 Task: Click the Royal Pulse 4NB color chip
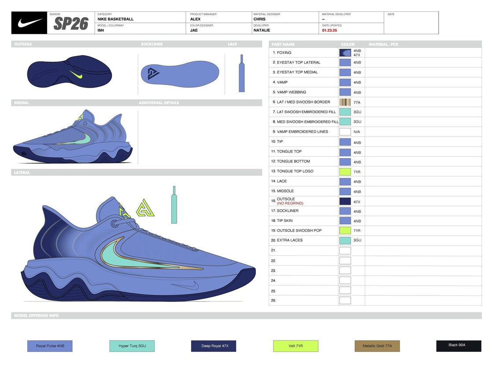tap(50, 346)
